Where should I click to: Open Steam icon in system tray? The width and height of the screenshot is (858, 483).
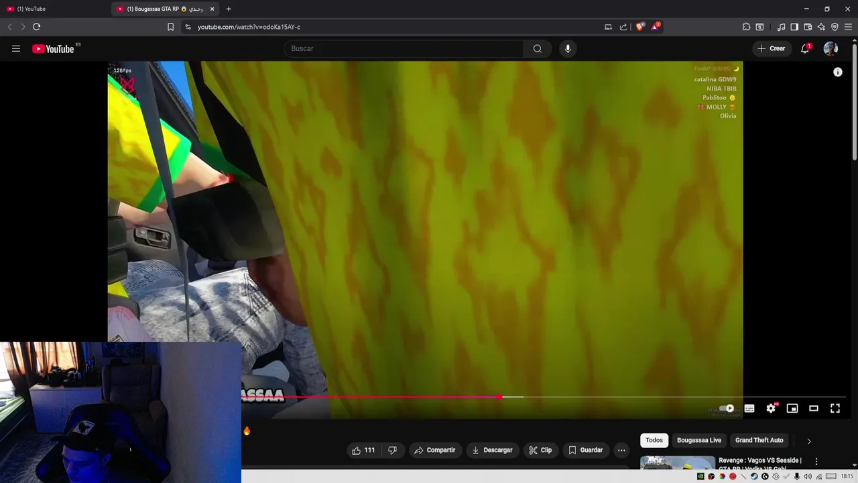click(754, 476)
